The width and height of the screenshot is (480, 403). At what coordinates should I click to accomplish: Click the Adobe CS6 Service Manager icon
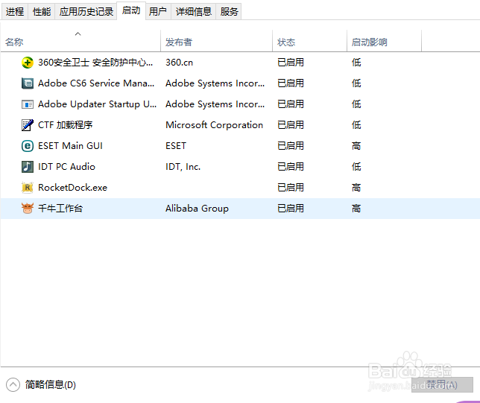[x=28, y=83]
